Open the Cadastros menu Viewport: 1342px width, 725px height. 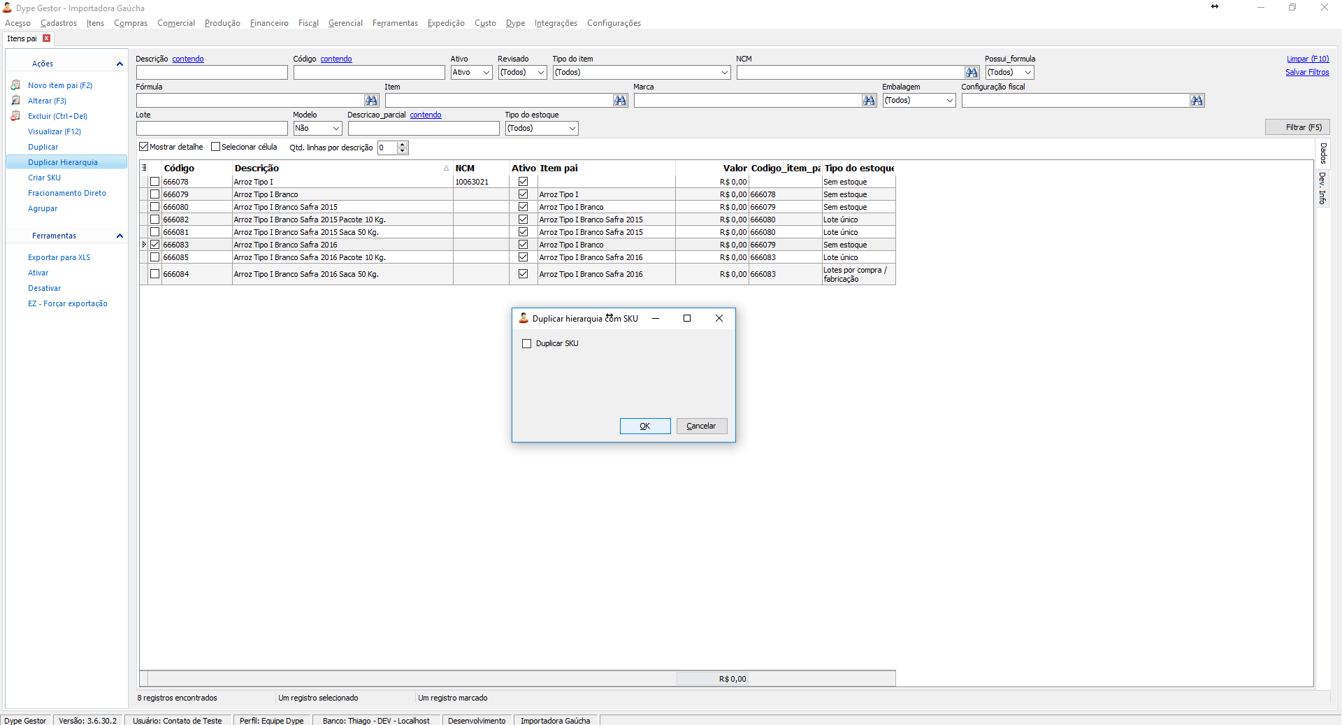coord(59,23)
